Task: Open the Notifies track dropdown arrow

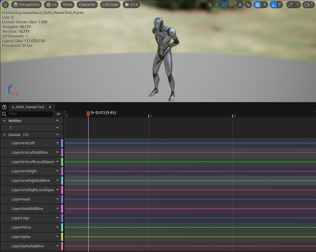Action: pos(58,121)
